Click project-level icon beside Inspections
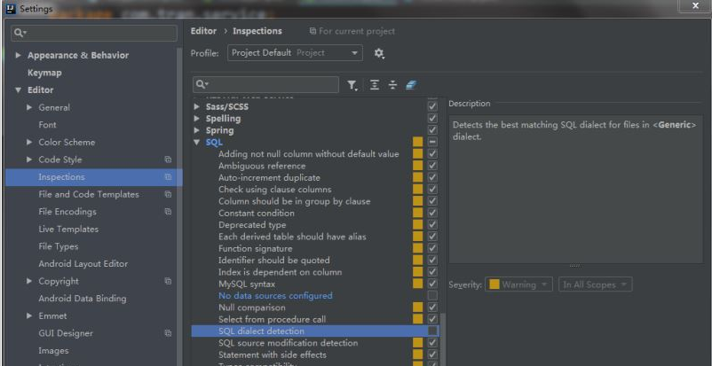Image resolution: width=712 pixels, height=366 pixels. [x=168, y=177]
